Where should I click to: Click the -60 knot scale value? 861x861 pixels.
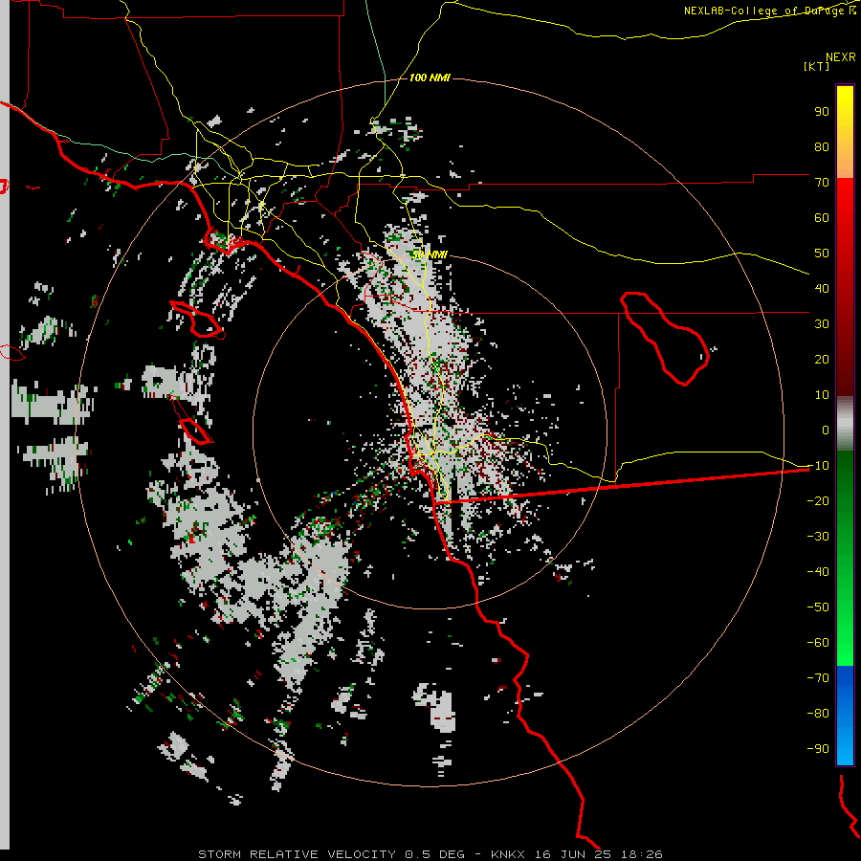[x=818, y=643]
